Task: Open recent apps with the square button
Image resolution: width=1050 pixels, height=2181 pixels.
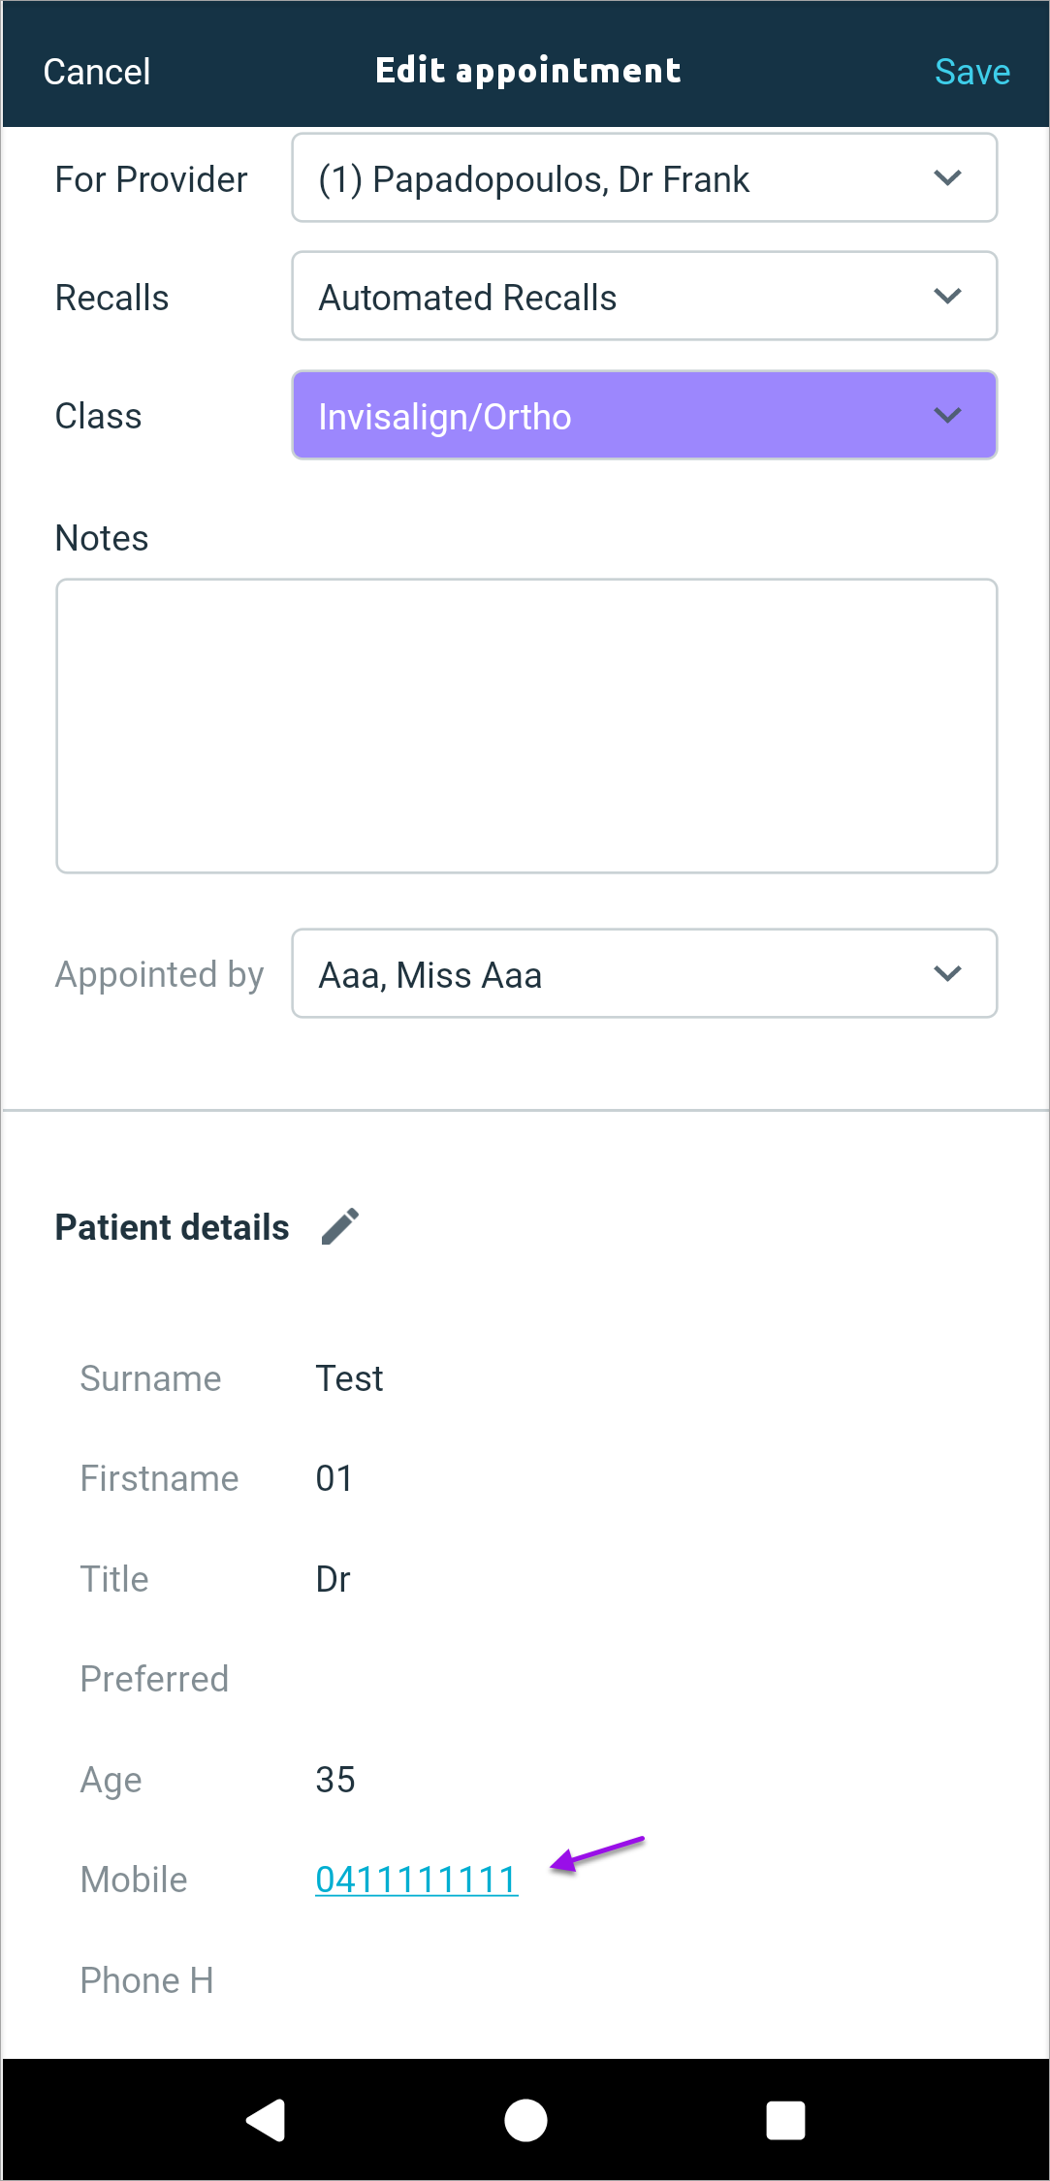Action: click(785, 2120)
